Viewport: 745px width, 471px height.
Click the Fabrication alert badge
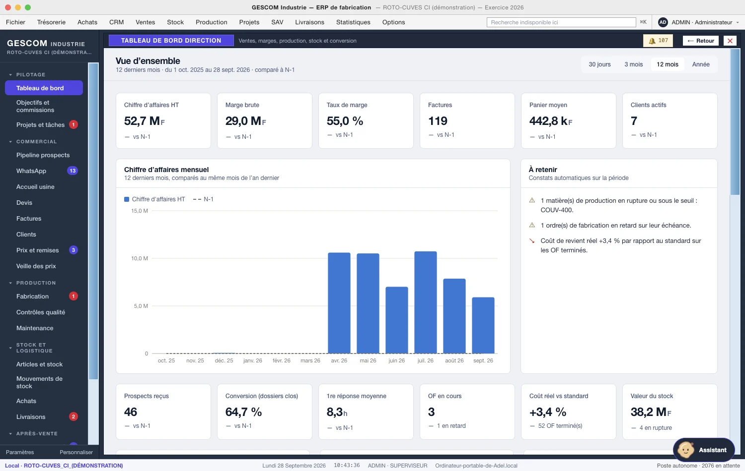coord(74,296)
